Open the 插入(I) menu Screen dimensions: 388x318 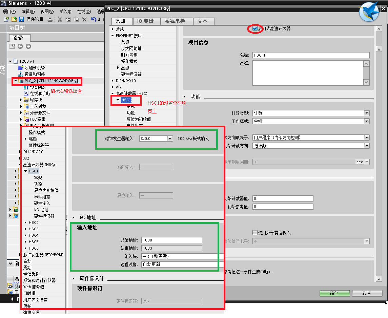click(65, 12)
